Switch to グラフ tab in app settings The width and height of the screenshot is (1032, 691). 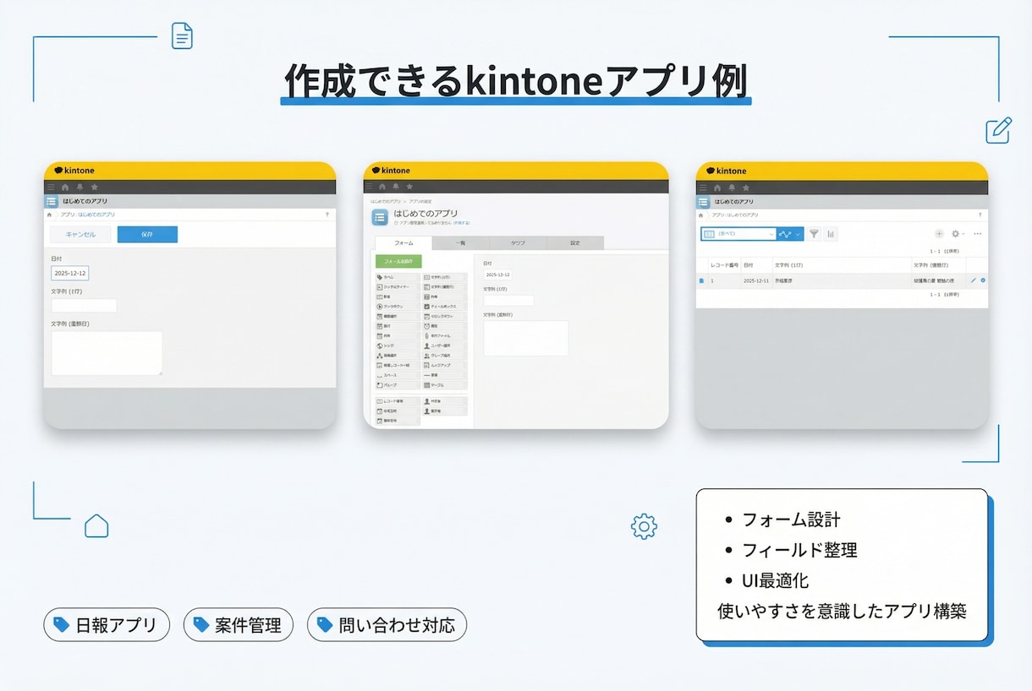click(x=518, y=242)
